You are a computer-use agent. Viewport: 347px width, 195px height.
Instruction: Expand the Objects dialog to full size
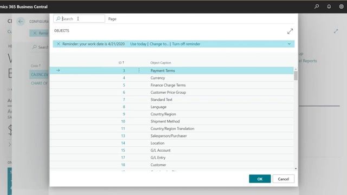290,31
